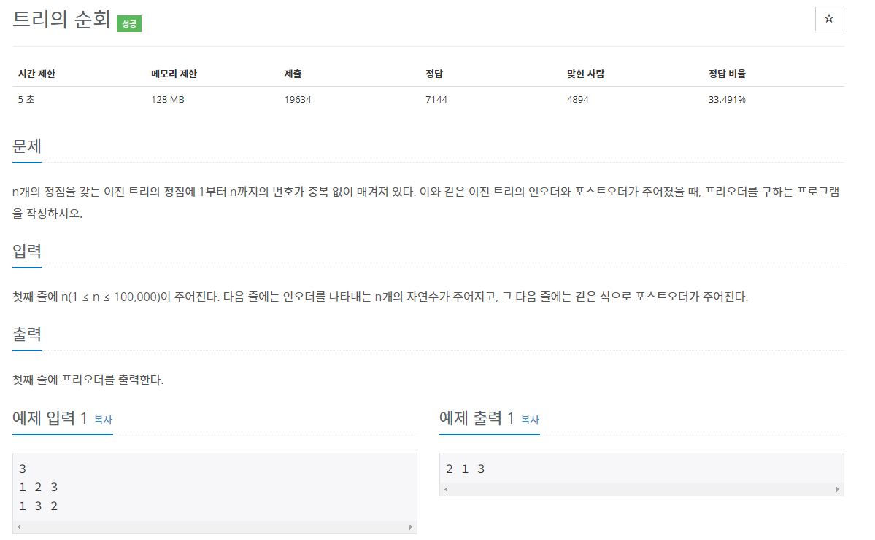The image size is (875, 540).
Task: Click the star favorite button
Action: click(829, 19)
